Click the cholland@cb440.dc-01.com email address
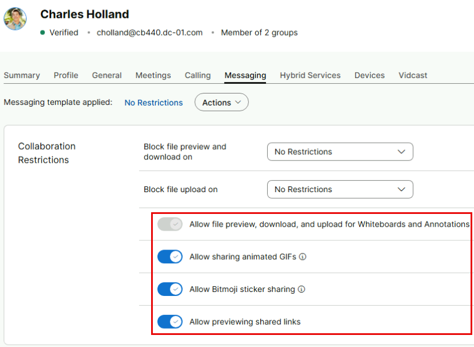 (x=149, y=33)
